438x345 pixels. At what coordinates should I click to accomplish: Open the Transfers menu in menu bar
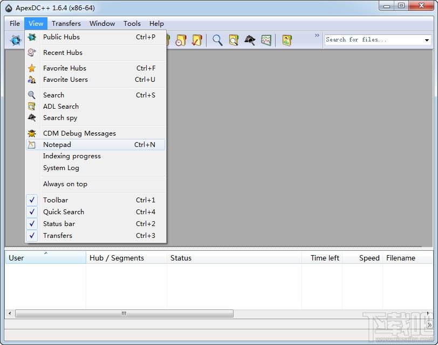(x=66, y=23)
